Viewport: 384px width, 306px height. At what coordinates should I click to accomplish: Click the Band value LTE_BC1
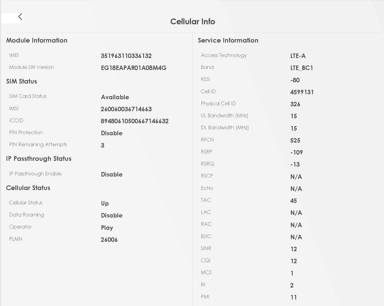point(302,68)
